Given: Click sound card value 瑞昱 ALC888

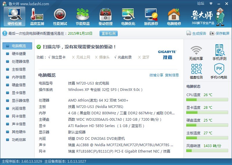Looking at the screenshot, I should click(121, 145).
